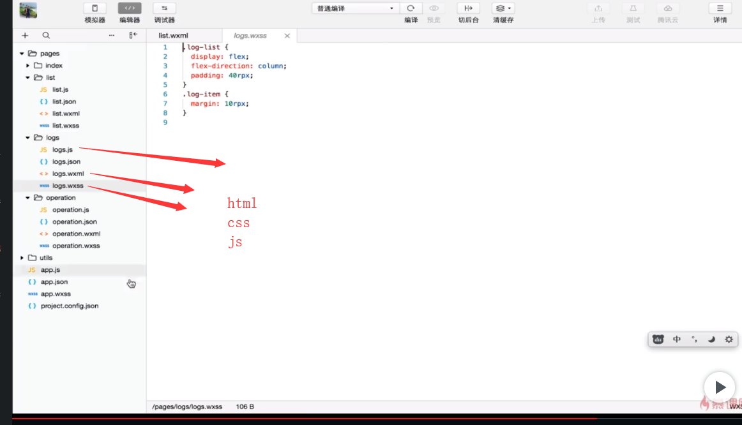The height and width of the screenshot is (425, 742).
Task: Close the logs.wxss tab
Action: (x=287, y=36)
